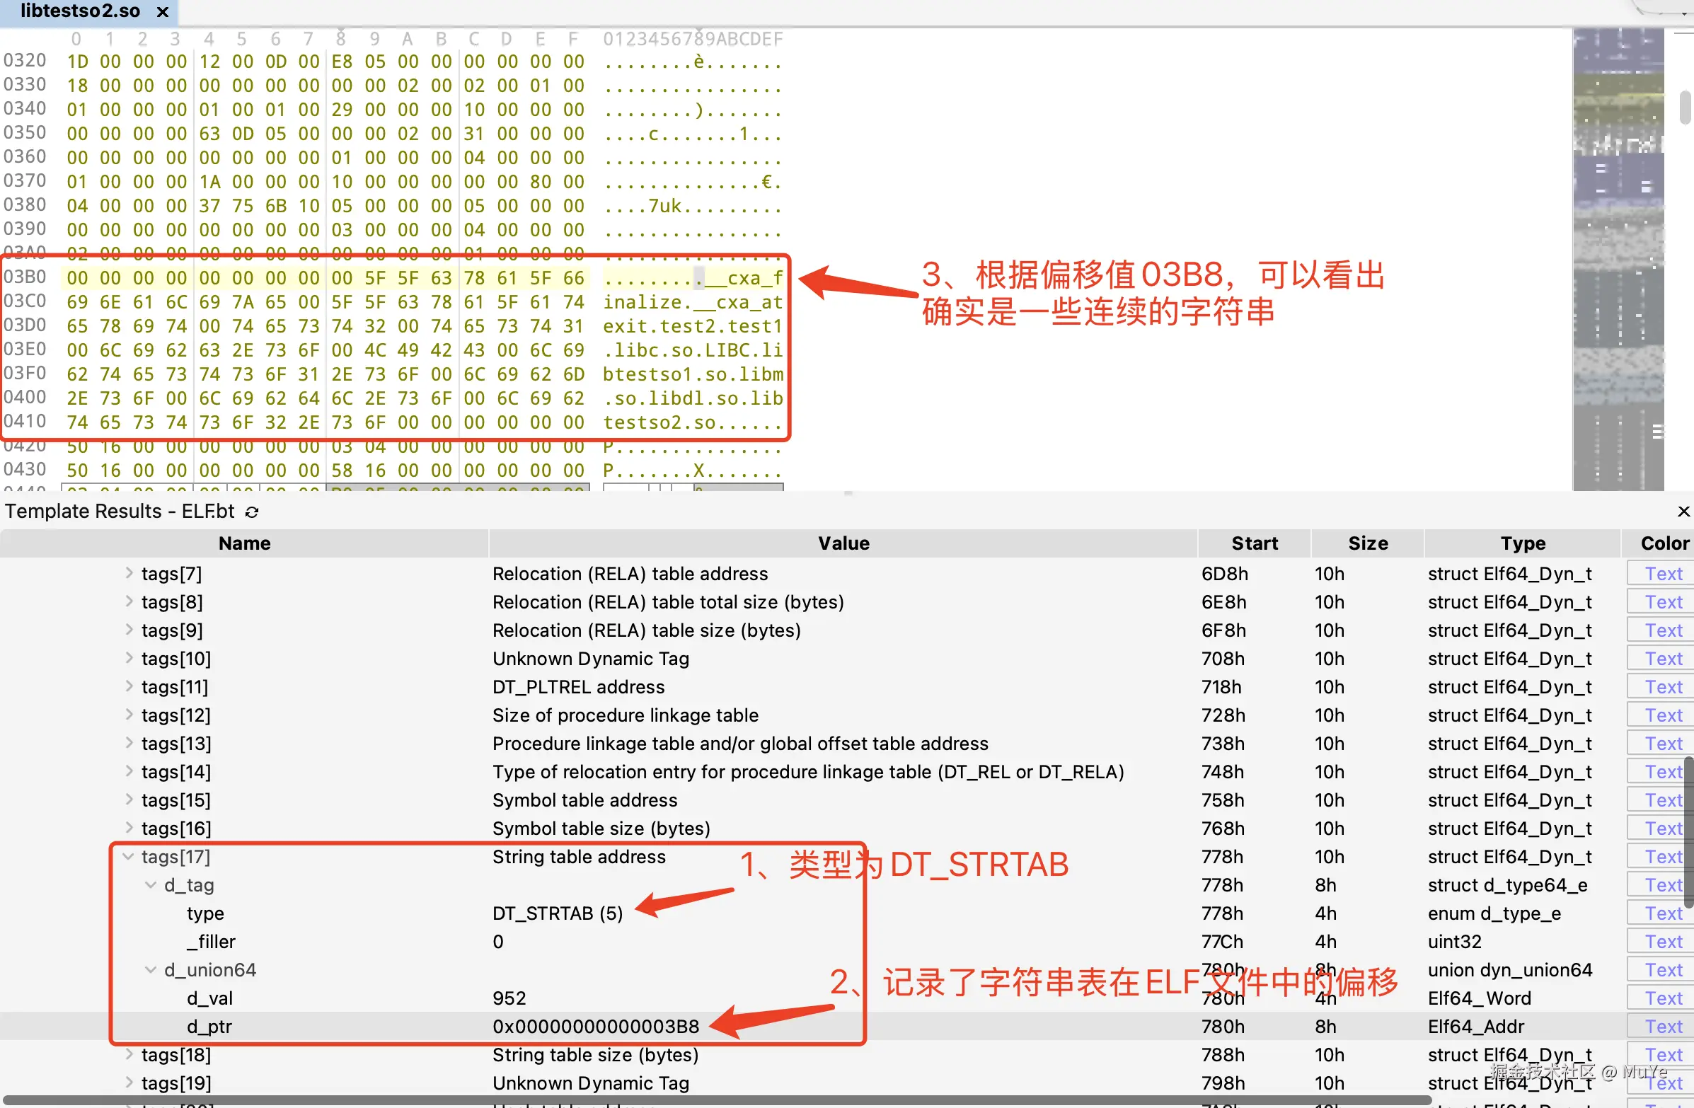This screenshot has width=1694, height=1108.
Task: Collapse the tags[17] string table entry
Action: tap(127, 856)
